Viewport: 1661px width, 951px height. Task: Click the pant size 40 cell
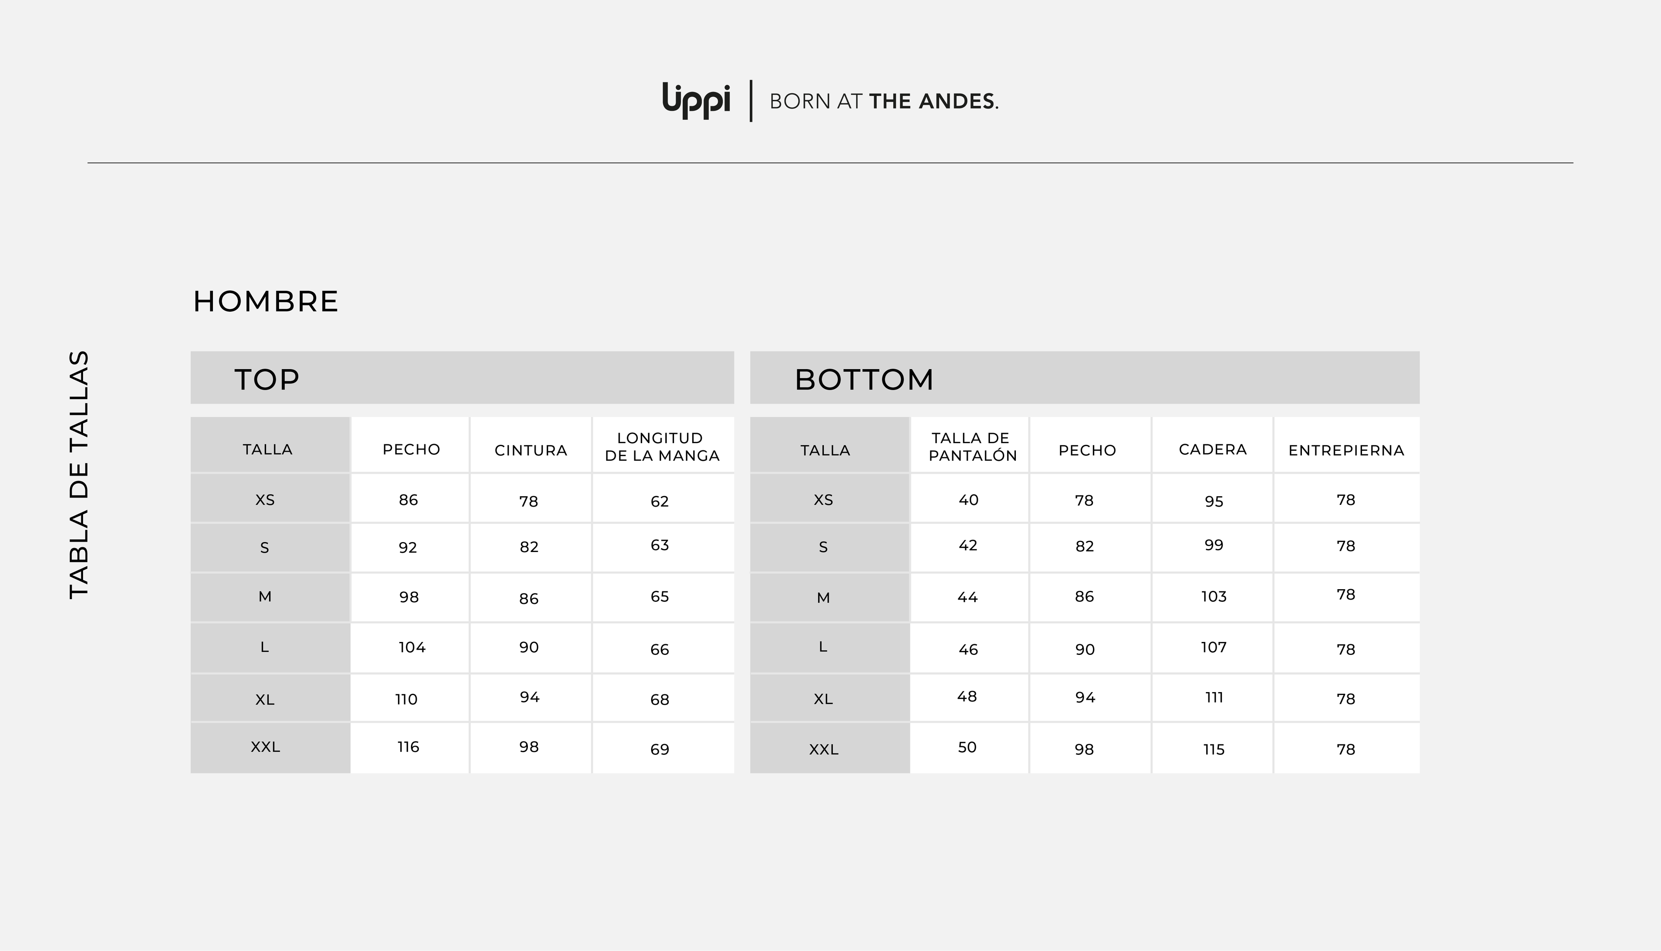[x=968, y=500]
